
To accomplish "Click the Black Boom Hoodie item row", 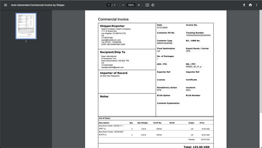I will click(156, 133).
